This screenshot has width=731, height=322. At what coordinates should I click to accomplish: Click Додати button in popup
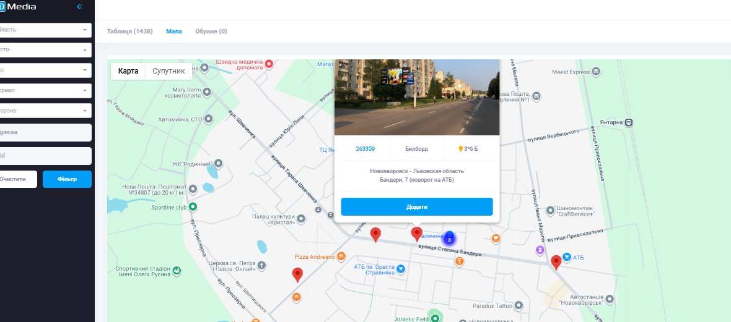(x=417, y=206)
